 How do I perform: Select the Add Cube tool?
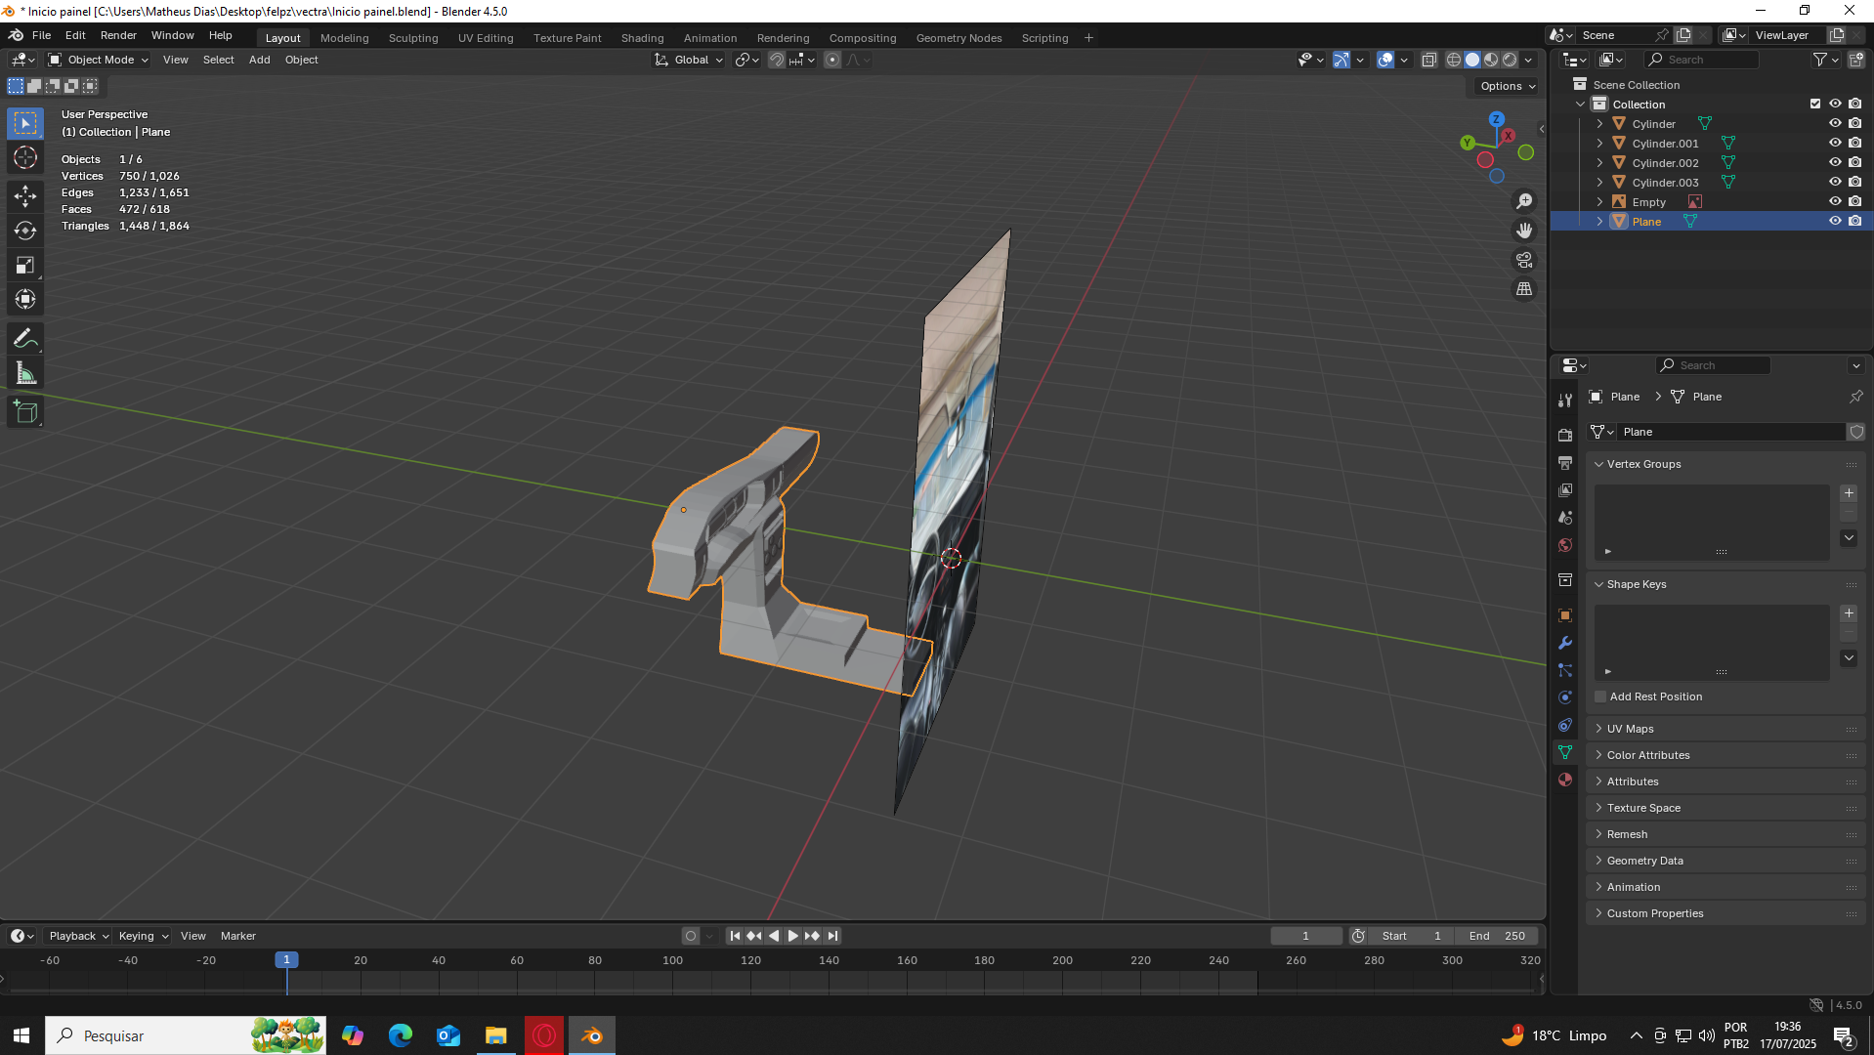pyautogui.click(x=25, y=412)
